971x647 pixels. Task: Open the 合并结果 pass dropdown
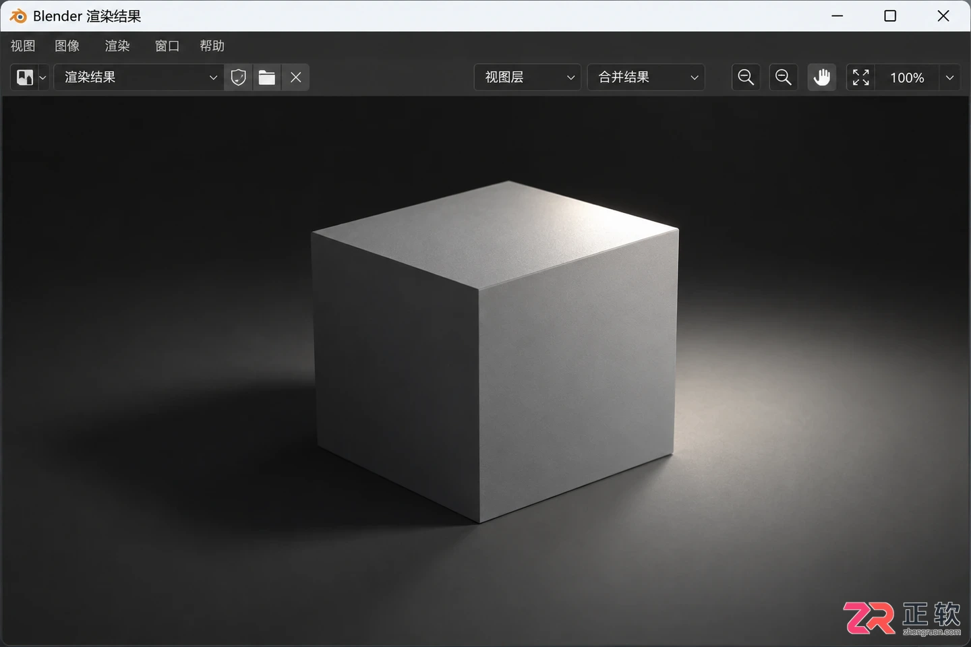[646, 78]
